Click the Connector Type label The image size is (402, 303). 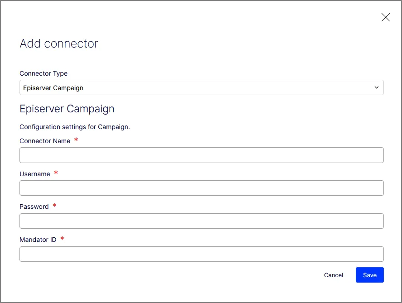[44, 73]
